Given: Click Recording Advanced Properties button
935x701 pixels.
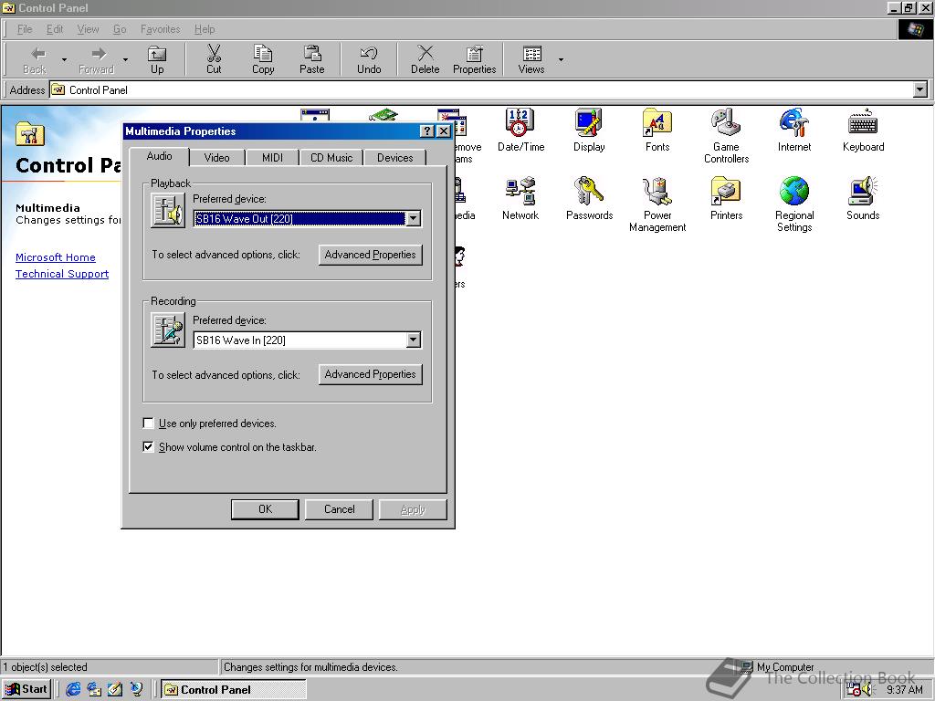Looking at the screenshot, I should tap(371, 374).
